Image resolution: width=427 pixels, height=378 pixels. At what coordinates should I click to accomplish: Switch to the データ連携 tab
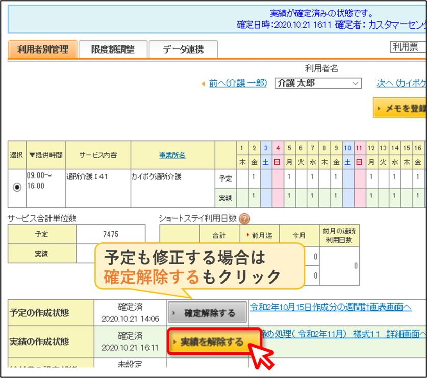point(183,49)
